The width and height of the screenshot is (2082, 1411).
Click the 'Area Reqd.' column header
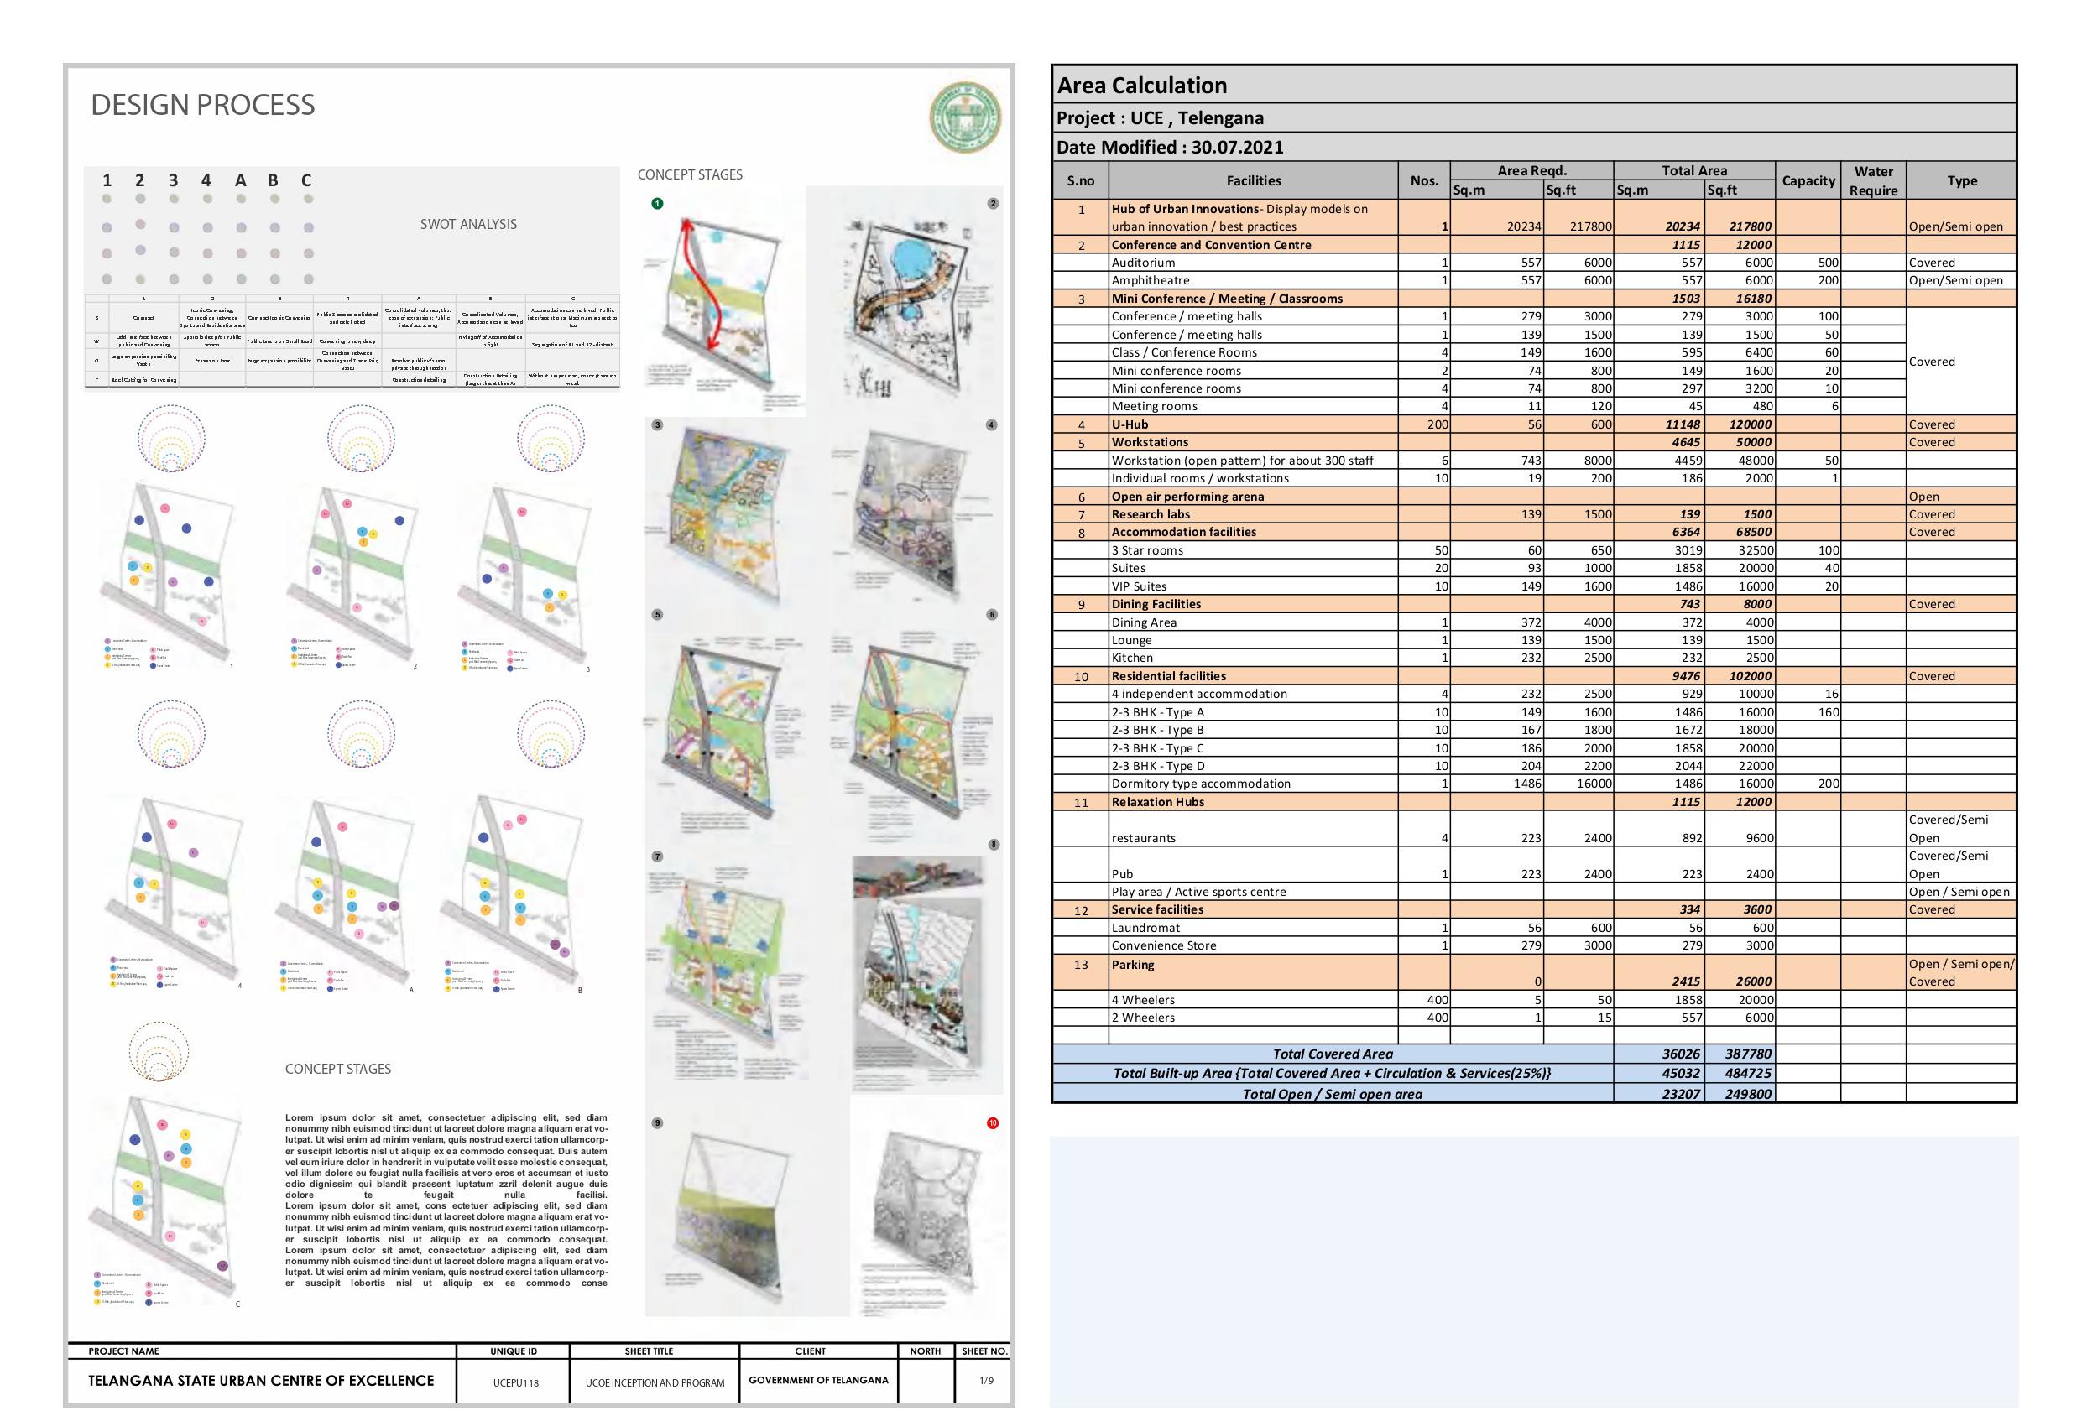[x=1531, y=171]
